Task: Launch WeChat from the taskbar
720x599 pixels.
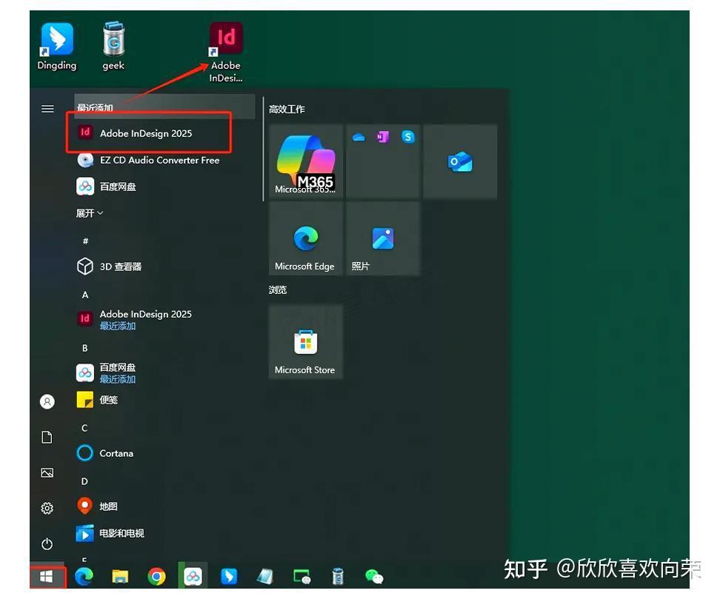Action: 373,575
